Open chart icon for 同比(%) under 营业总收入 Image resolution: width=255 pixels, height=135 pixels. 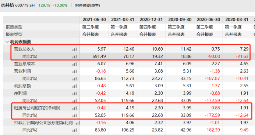tap(74, 56)
